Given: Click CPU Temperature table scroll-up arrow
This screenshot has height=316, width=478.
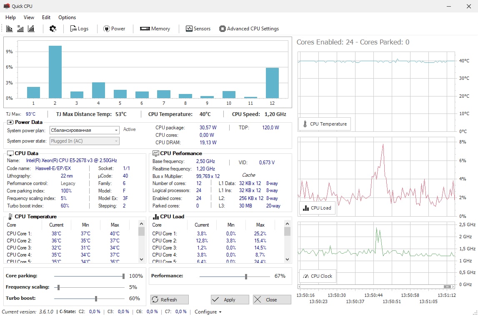Looking at the screenshot, I should point(141,224).
